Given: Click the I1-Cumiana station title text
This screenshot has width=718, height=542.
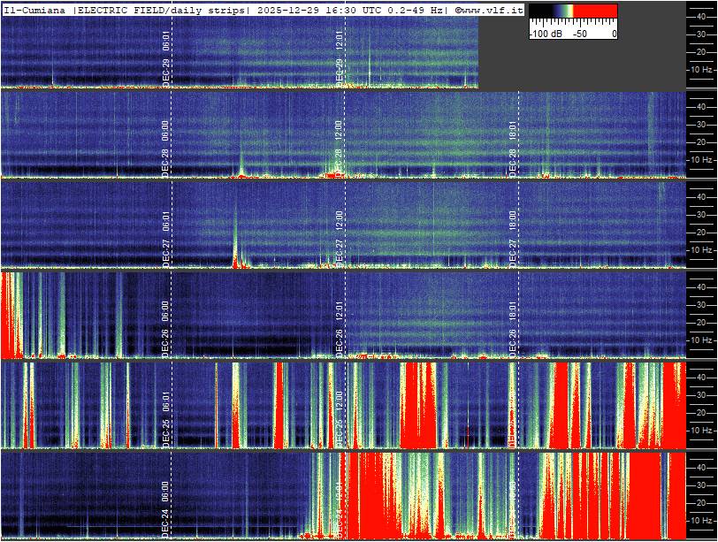Looking at the screenshot, I should pos(35,10).
